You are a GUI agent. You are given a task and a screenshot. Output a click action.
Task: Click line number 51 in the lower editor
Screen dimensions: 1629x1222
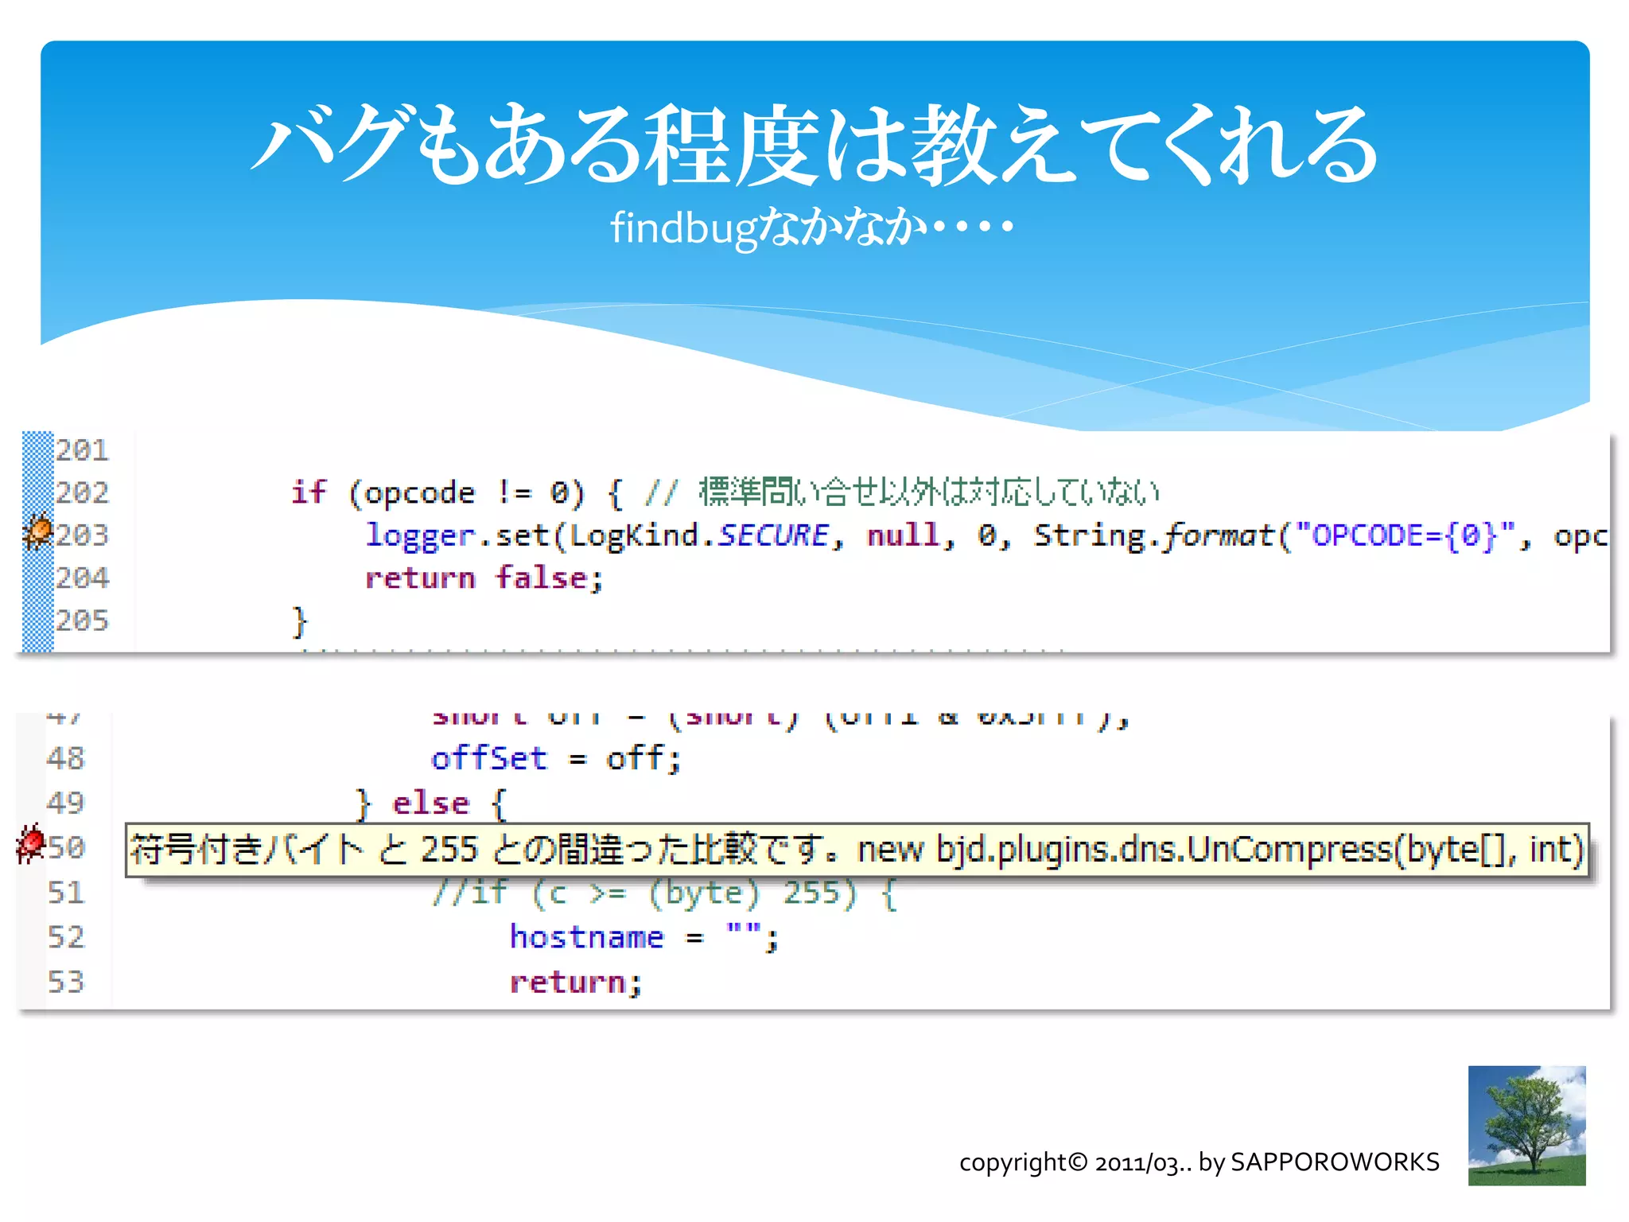pyautogui.click(x=65, y=893)
